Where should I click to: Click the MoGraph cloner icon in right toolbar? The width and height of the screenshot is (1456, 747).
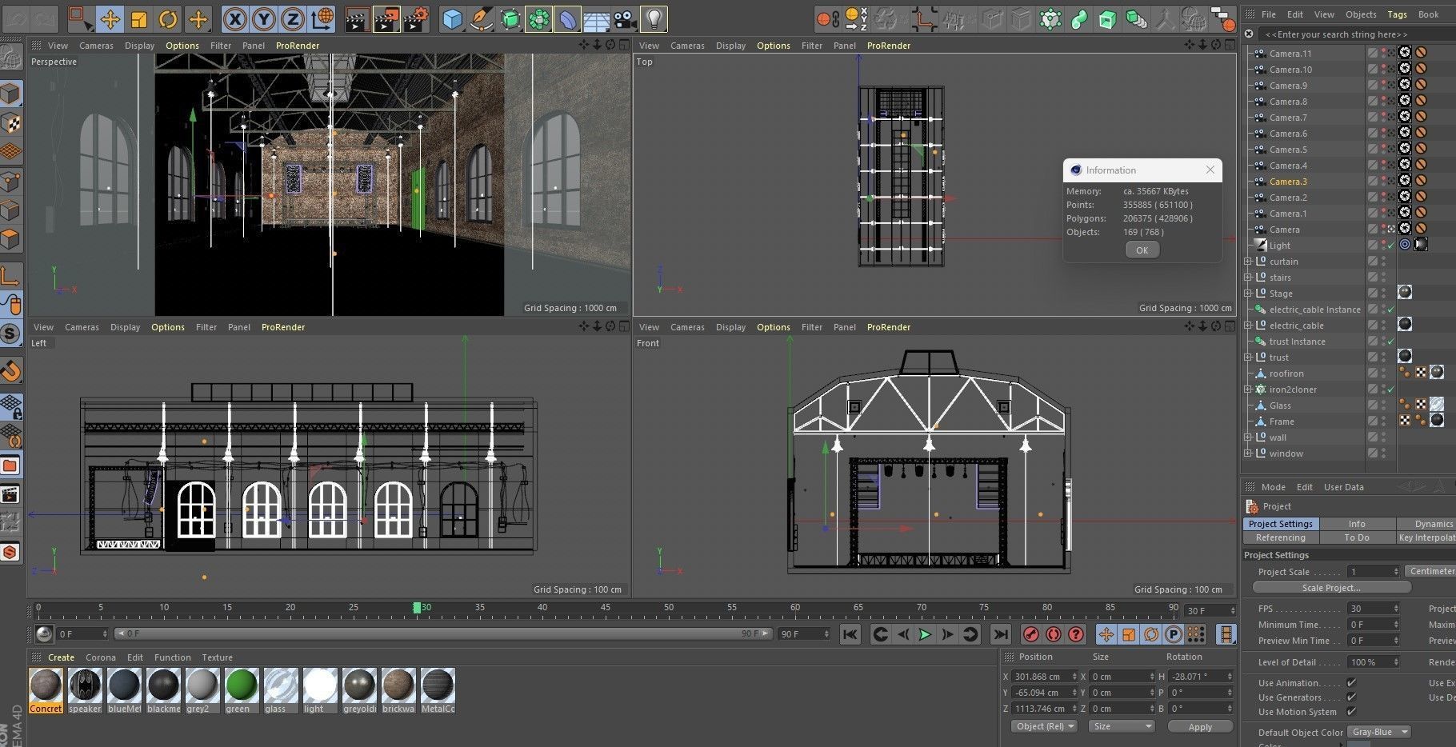coord(1050,18)
